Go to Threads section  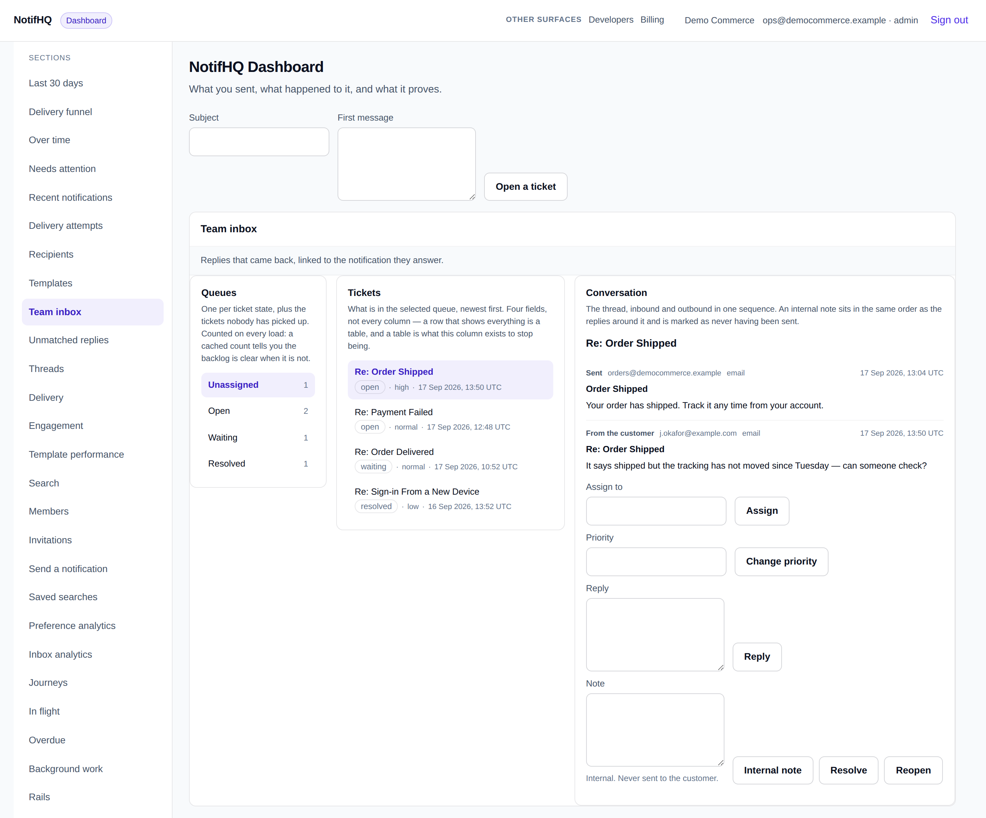click(x=92, y=369)
